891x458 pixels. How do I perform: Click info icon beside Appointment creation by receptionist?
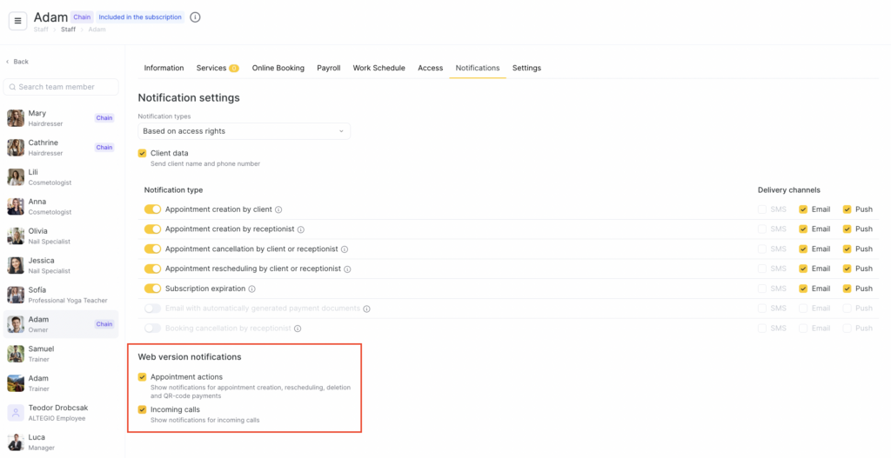coord(301,229)
